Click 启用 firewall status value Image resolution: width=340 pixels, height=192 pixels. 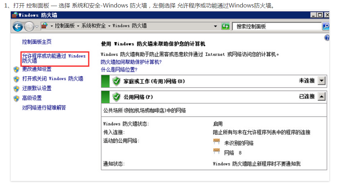[x=218, y=124]
